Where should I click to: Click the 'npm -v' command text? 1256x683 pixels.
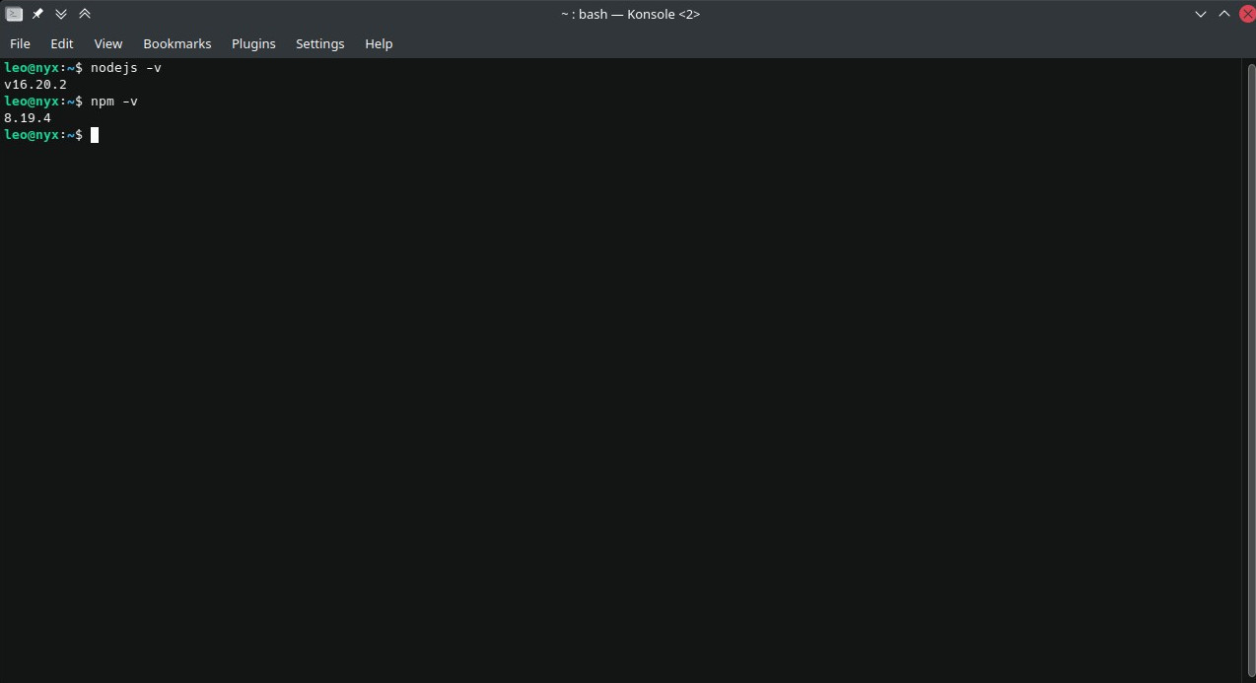(114, 102)
